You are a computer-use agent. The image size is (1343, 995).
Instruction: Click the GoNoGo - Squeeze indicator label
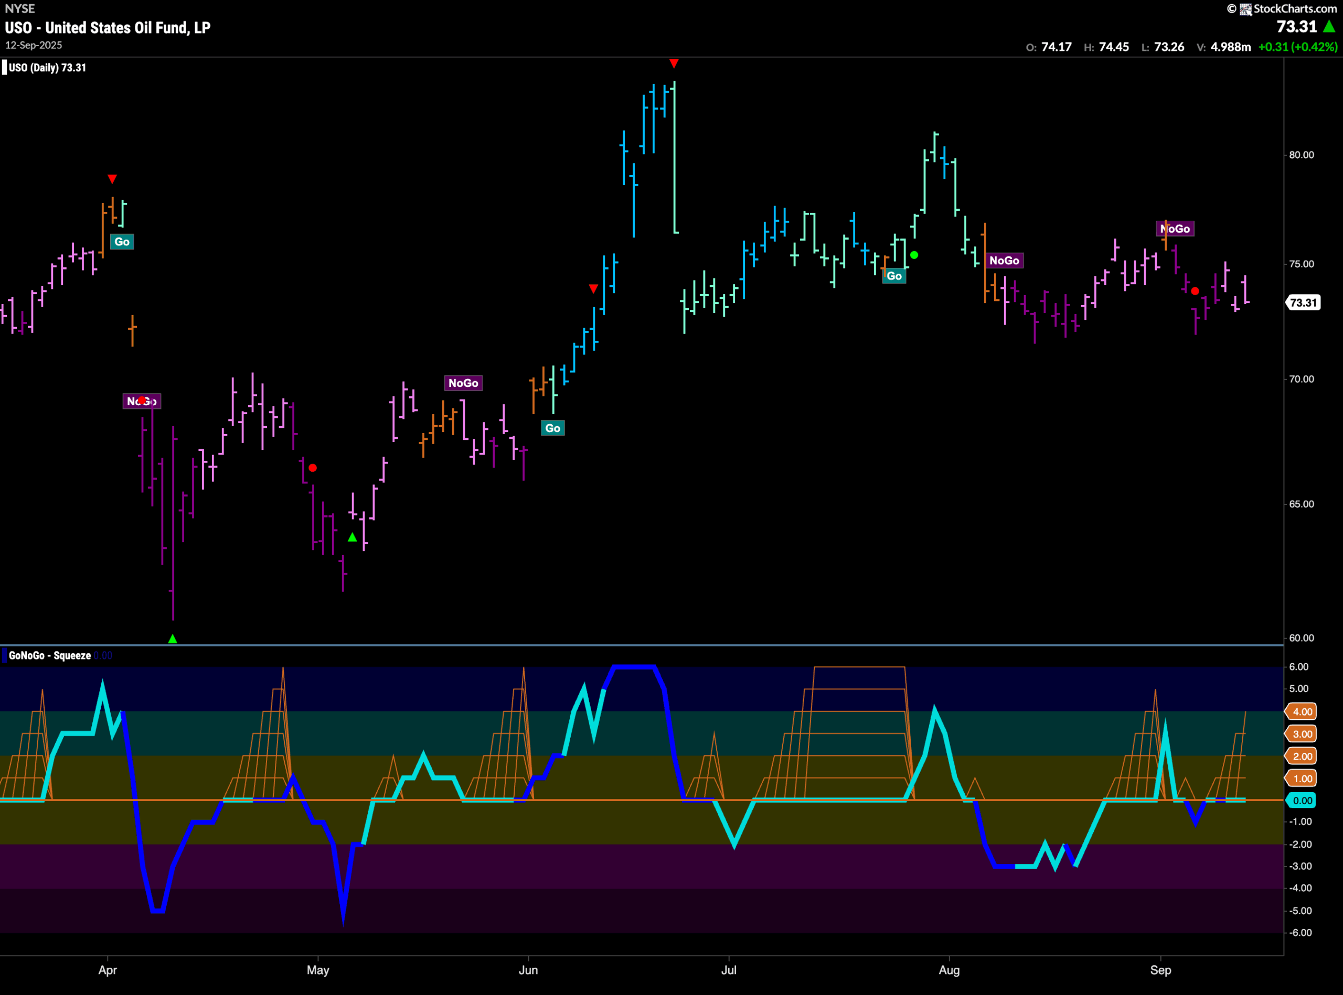click(x=50, y=655)
